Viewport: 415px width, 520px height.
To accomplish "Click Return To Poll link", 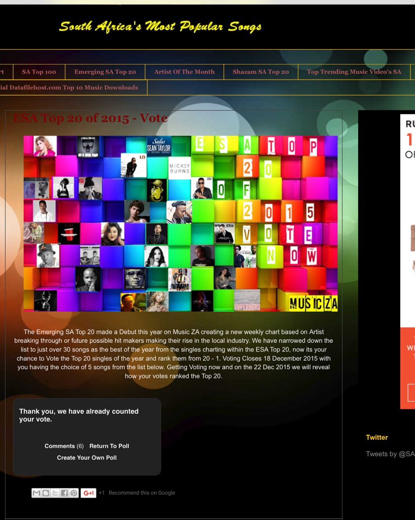I will pos(109,446).
